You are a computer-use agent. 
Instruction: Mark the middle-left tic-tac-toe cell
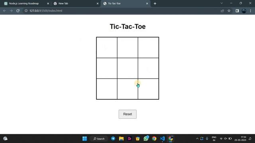[x=107, y=68]
